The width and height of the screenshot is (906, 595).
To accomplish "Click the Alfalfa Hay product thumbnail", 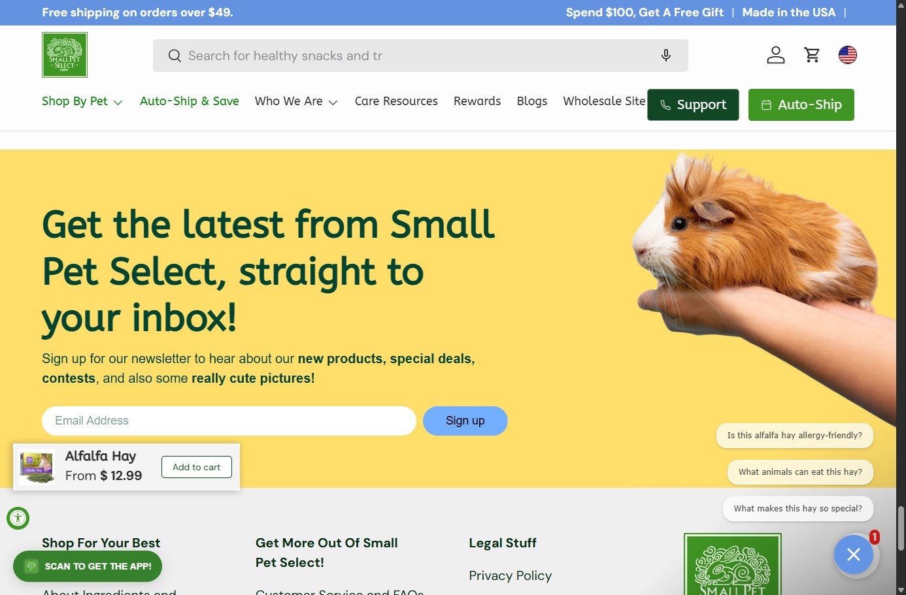I will pos(37,467).
